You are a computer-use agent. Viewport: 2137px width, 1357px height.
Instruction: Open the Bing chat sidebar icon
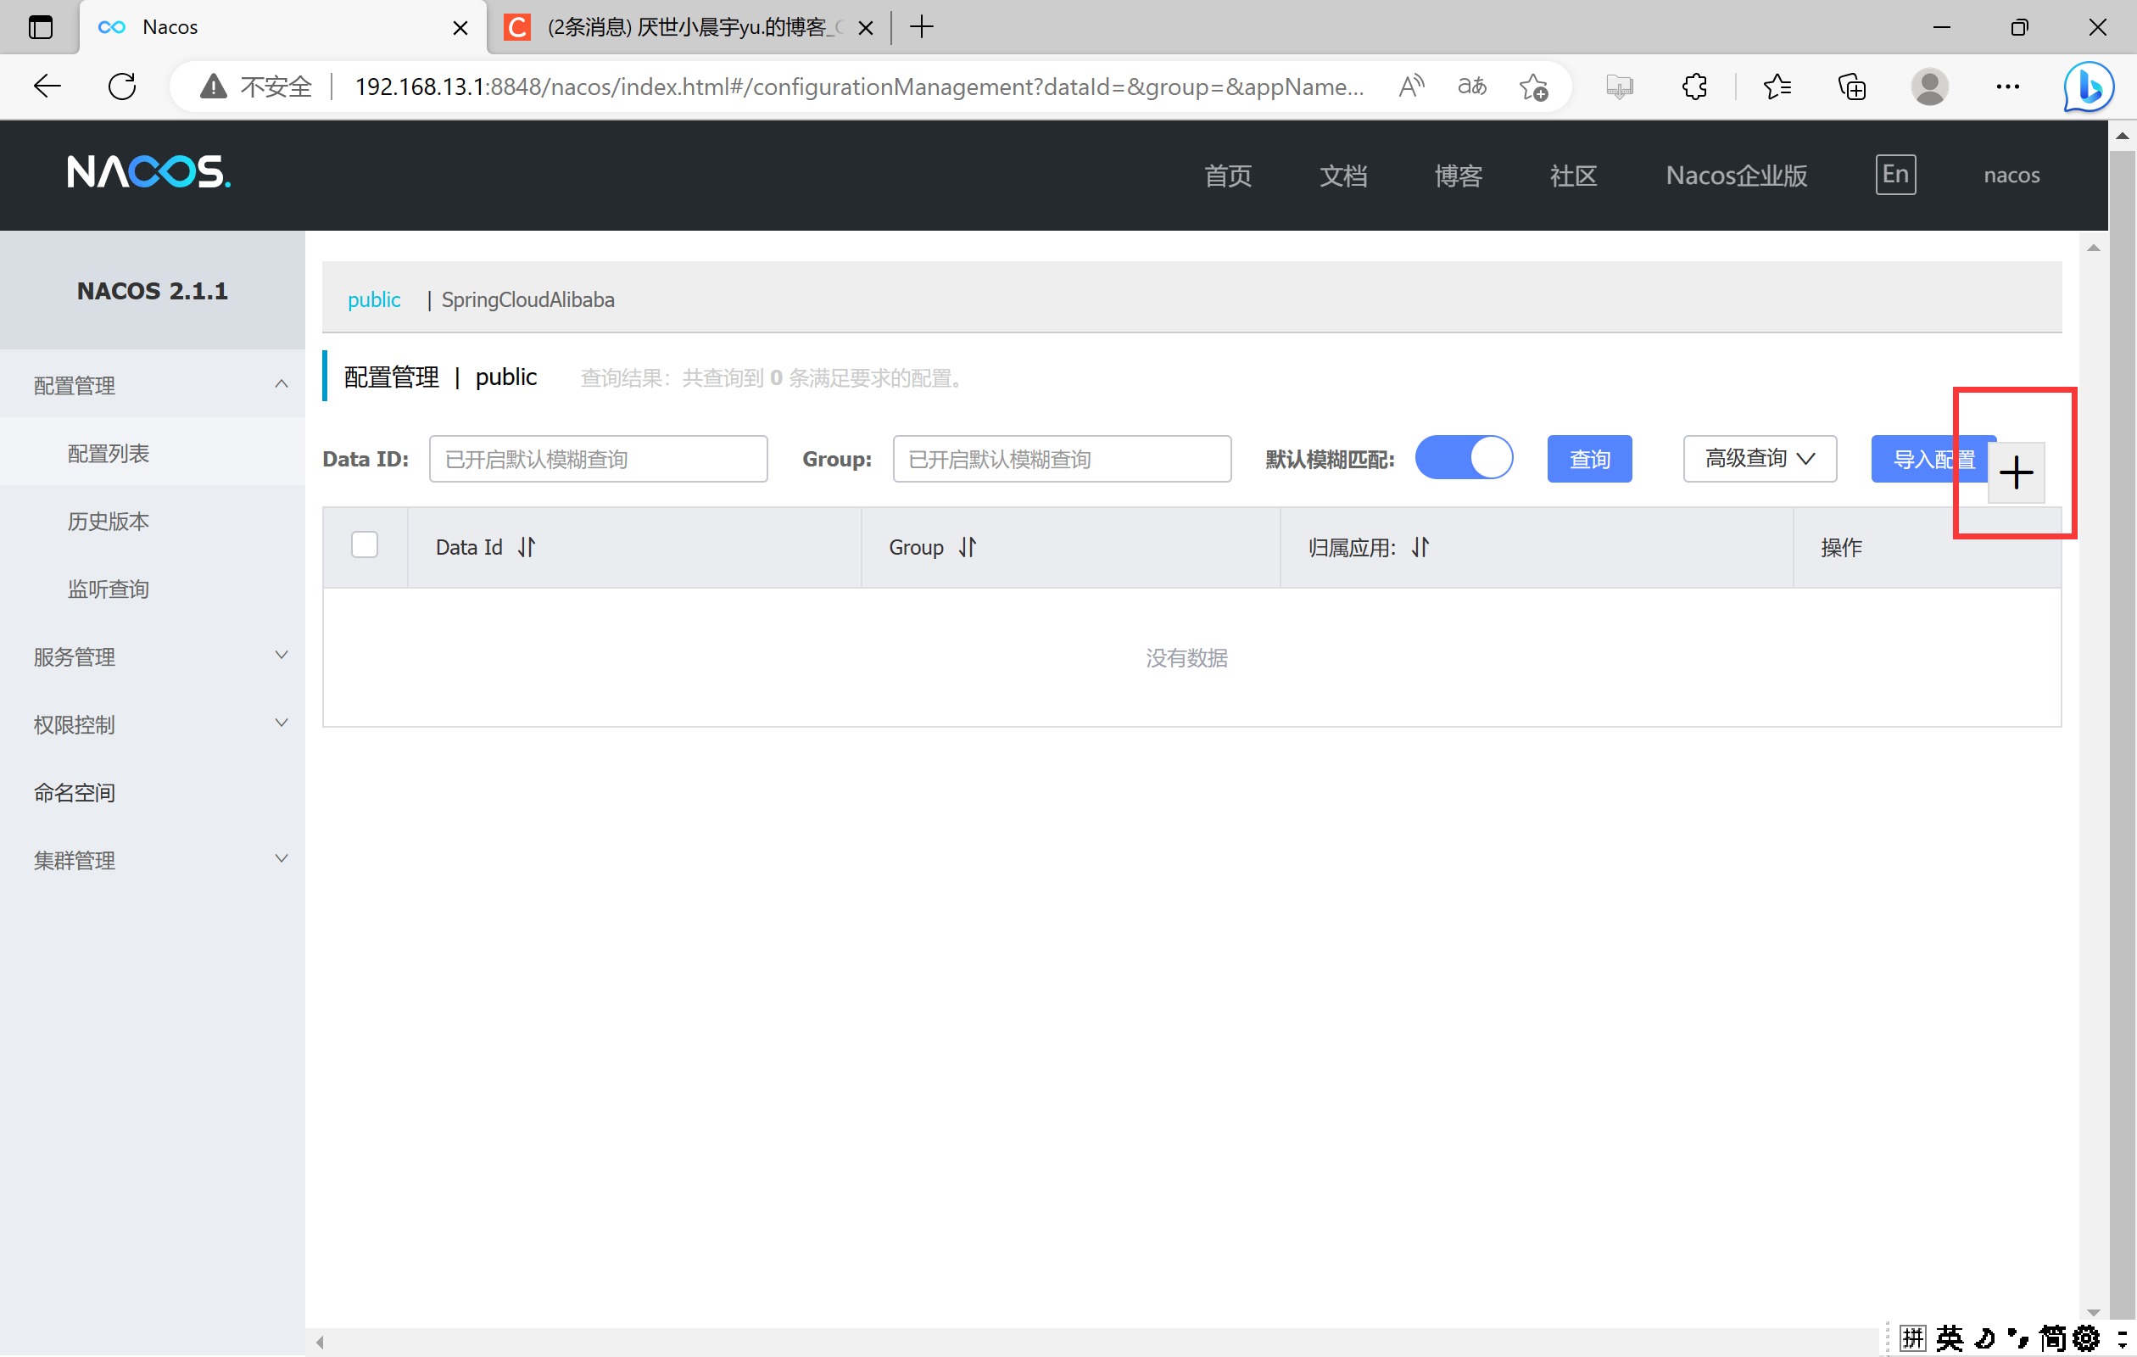pos(2087,87)
